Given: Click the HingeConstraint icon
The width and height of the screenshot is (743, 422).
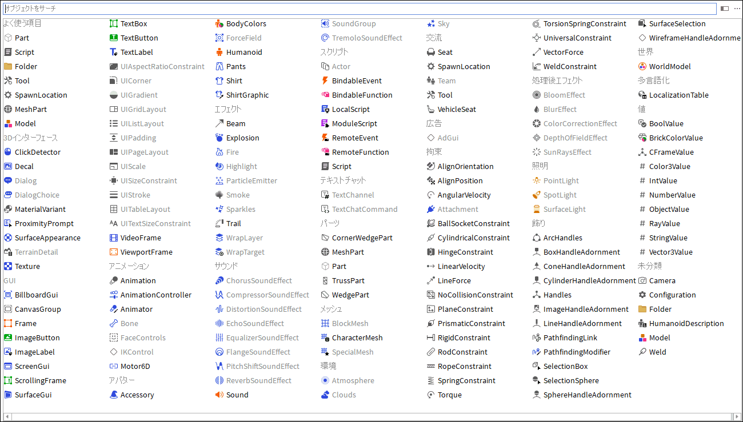Looking at the screenshot, I should tap(431, 252).
